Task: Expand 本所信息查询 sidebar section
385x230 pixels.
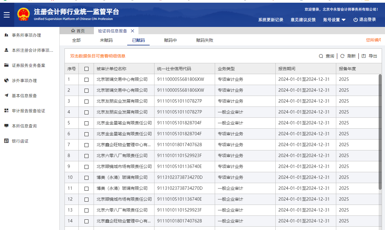Action: [x=24, y=126]
